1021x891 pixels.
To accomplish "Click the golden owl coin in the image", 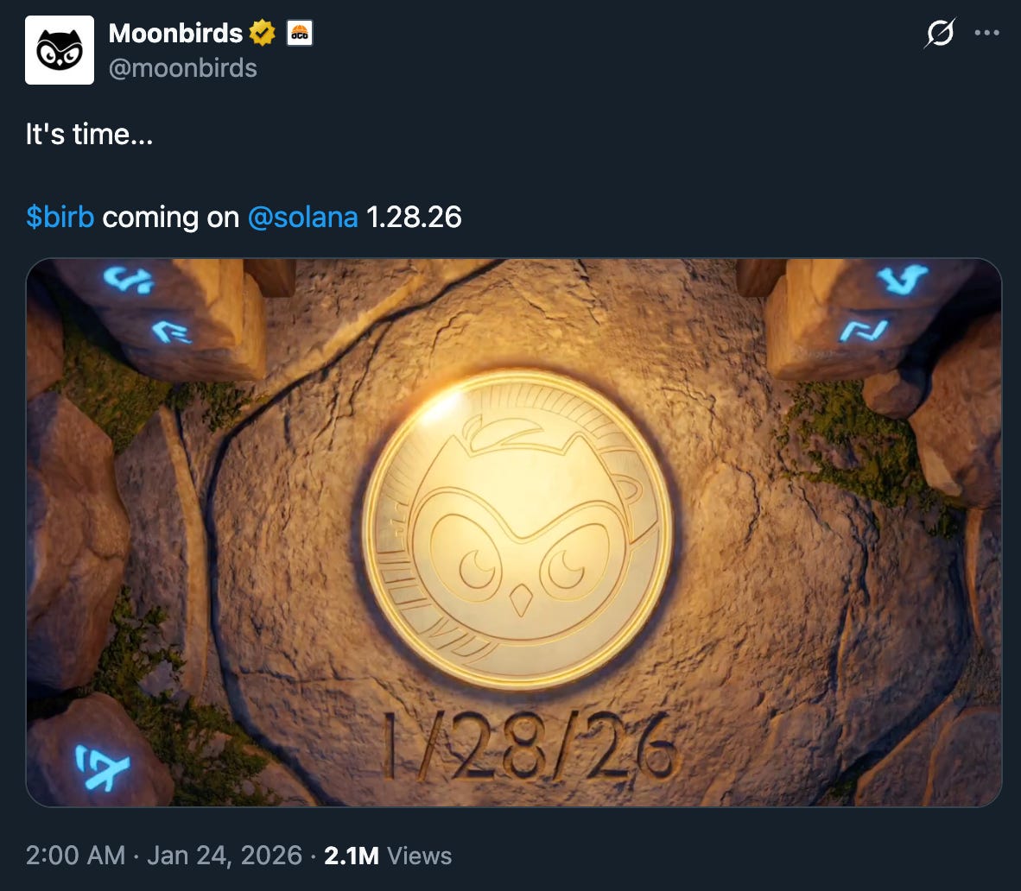I will pos(517,528).
